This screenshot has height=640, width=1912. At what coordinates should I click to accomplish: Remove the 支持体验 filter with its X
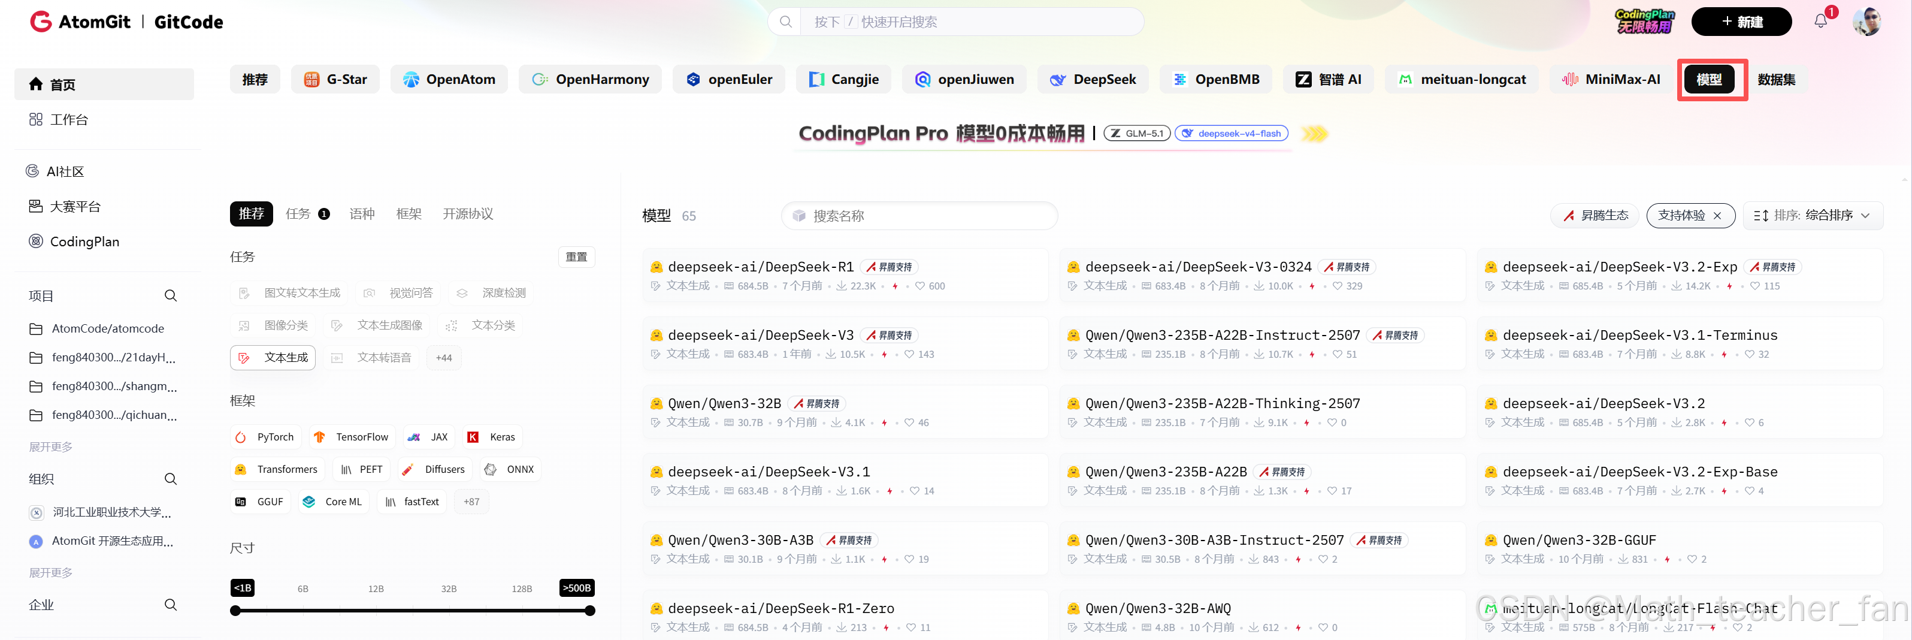click(x=1717, y=215)
